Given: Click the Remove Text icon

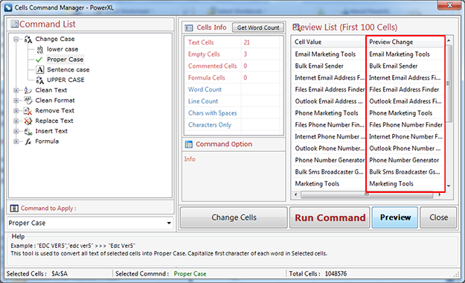Looking at the screenshot, I should (x=28, y=111).
